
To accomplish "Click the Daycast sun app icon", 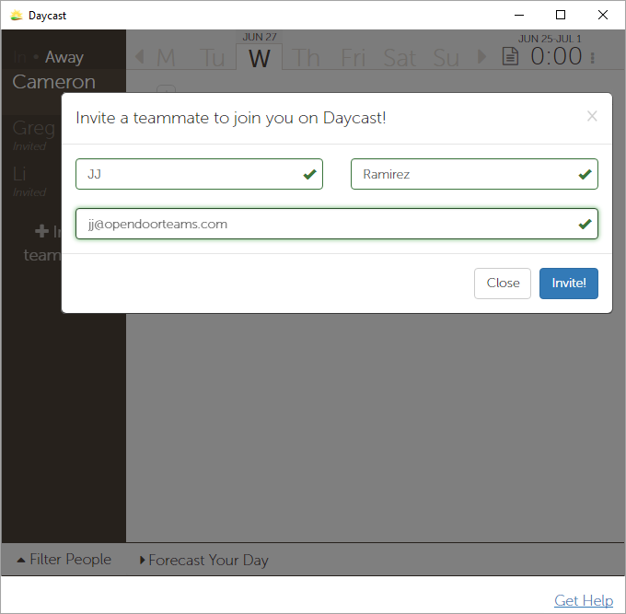I will pos(17,15).
